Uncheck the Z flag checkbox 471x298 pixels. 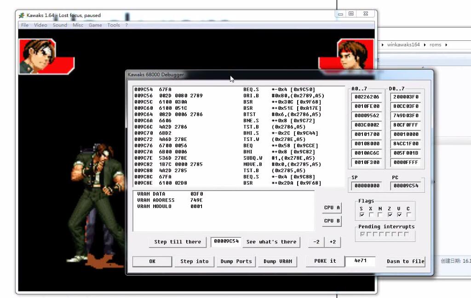(x=390, y=215)
